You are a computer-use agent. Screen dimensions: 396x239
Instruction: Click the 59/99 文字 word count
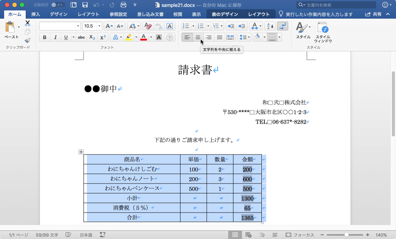click(47, 235)
